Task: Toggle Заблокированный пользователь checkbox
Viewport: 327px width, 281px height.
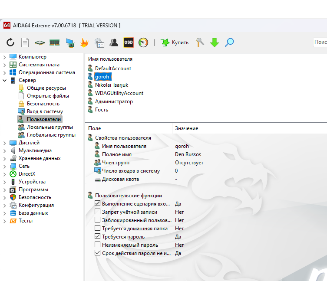Action: pos(97,220)
